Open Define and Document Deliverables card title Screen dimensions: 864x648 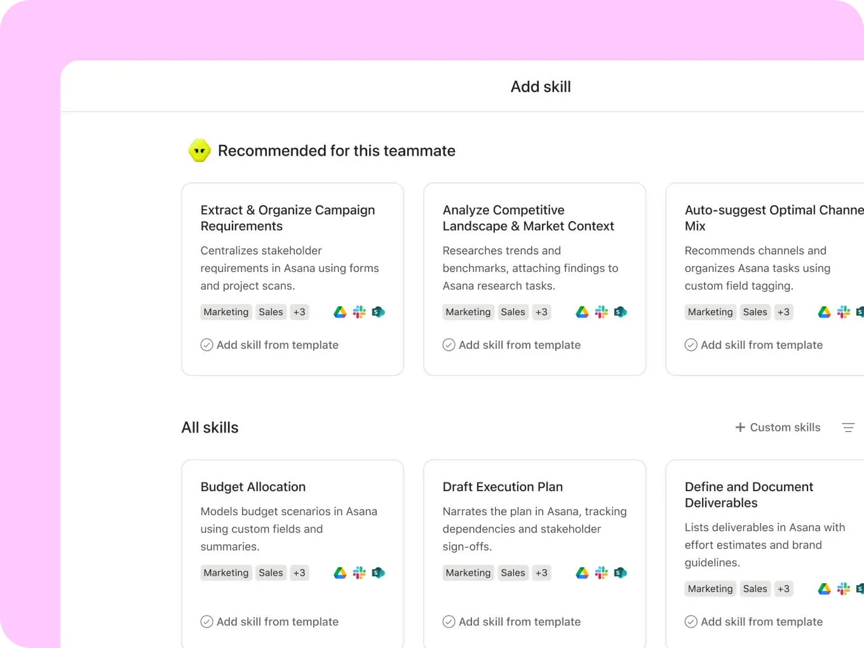[x=748, y=495]
